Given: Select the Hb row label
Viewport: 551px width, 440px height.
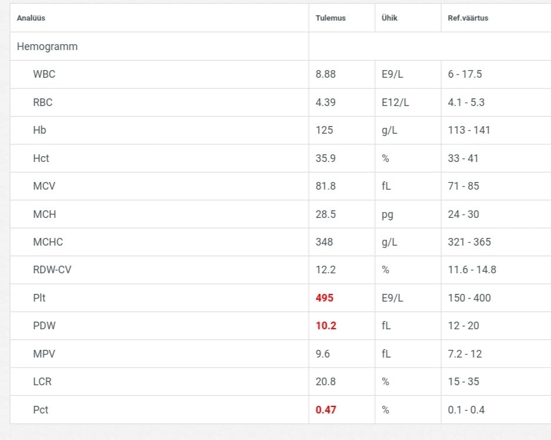Looking at the screenshot, I should click(39, 130).
